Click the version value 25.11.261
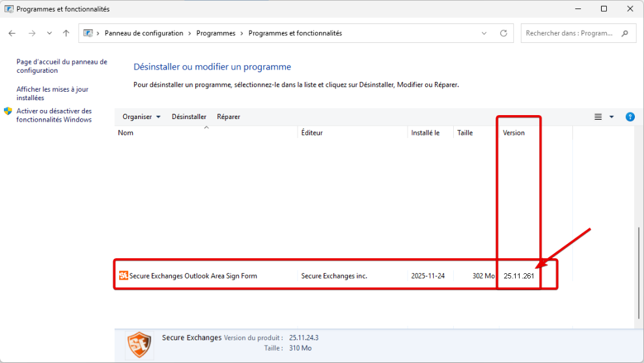This screenshot has height=363, width=644. 519,276
